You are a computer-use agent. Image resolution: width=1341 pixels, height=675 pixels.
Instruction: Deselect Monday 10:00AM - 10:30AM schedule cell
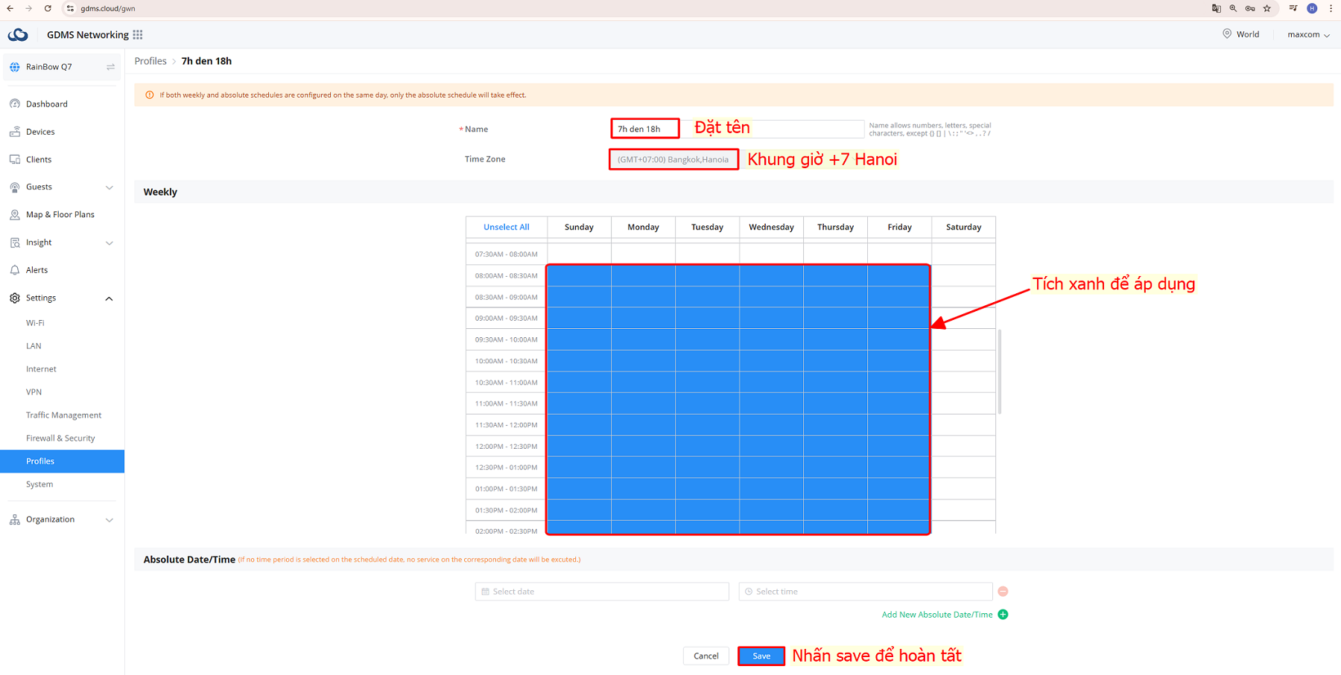(643, 361)
